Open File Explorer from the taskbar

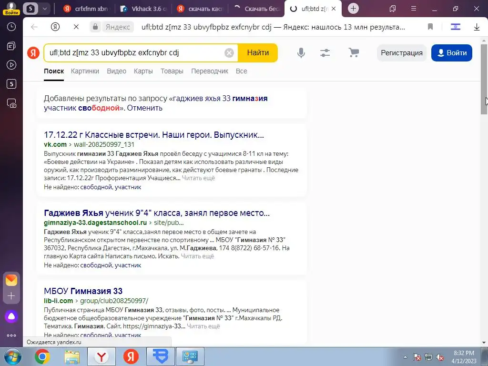click(x=72, y=356)
